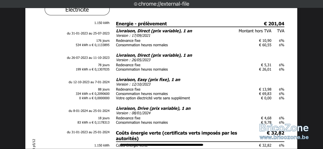Click 'Consommation heures normales' on the 334 kWh row
The height and width of the screenshot is (149, 323).
pos(142,94)
